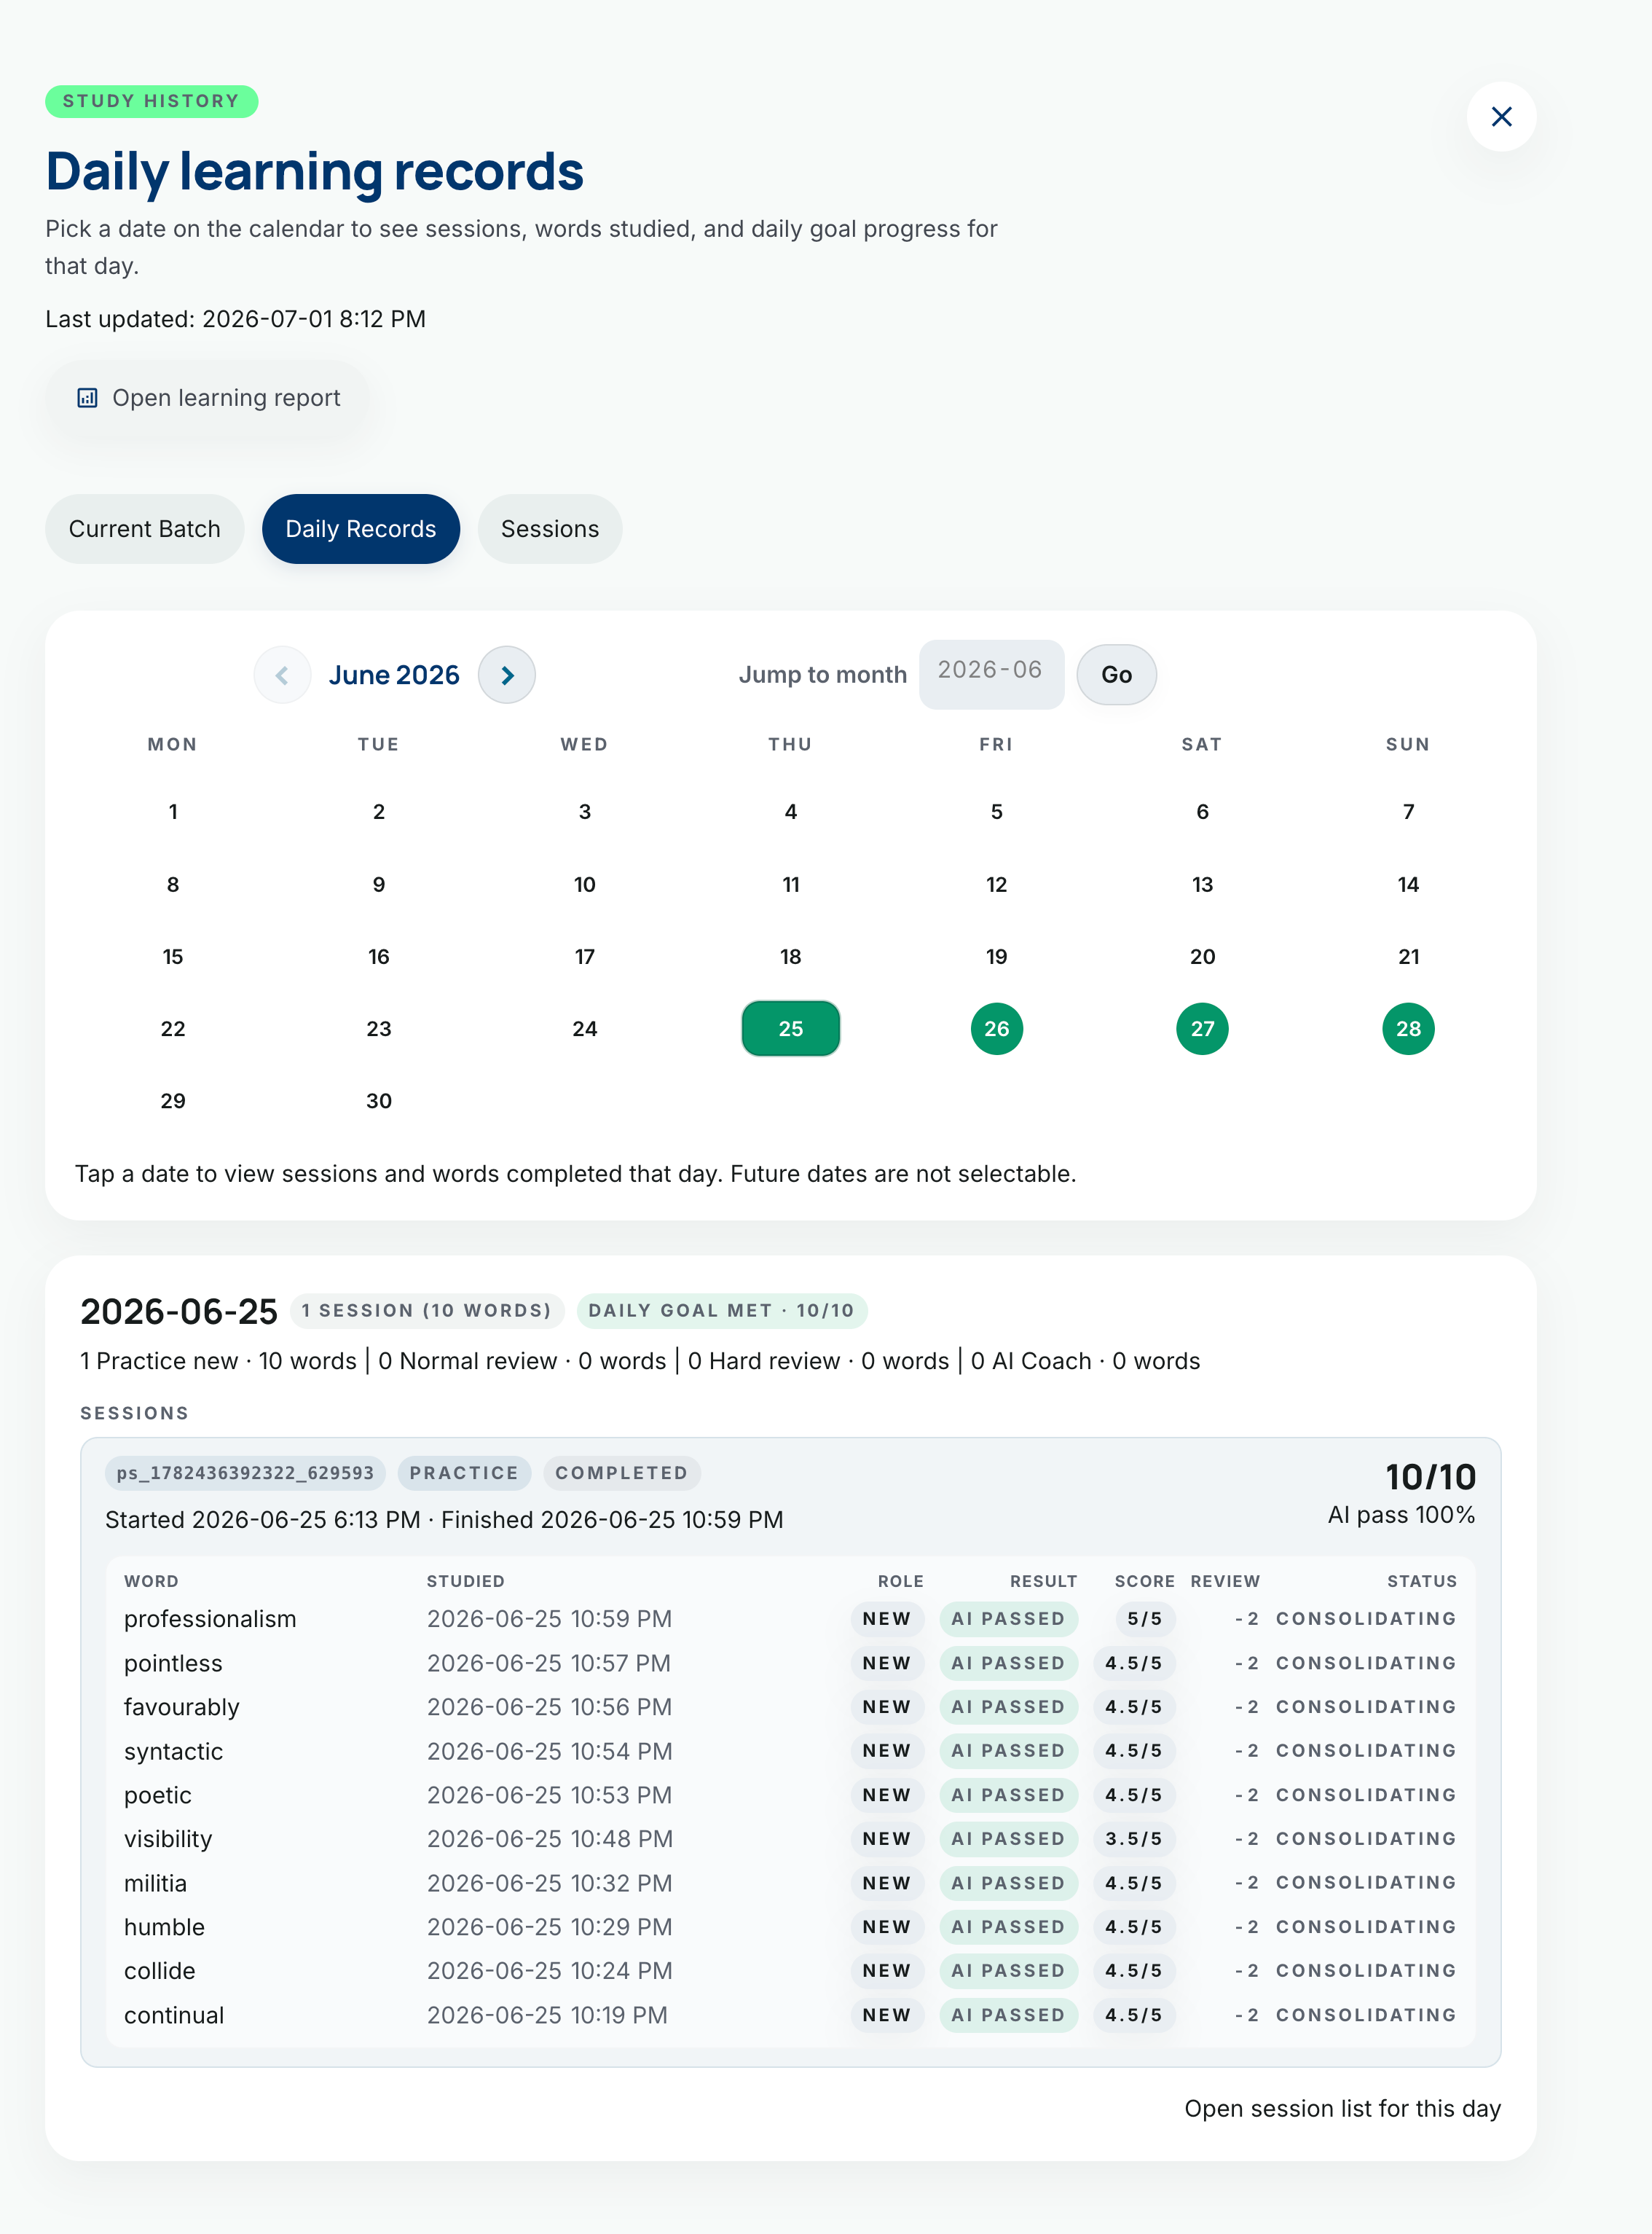Click the STUDY HISTORY label badge
This screenshot has height=2234, width=1652.
coord(152,101)
